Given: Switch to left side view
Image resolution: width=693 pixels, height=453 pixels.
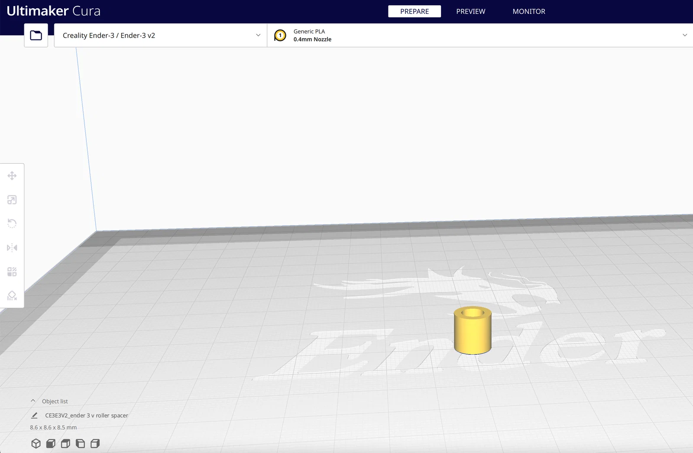Looking at the screenshot, I should (x=80, y=443).
